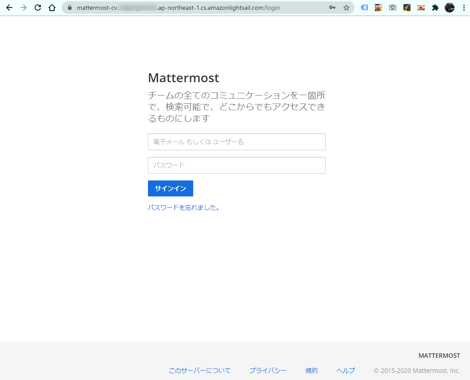Viewport: 470px width, 380px height.
Task: Open the camera screenshot extension
Action: click(x=393, y=8)
